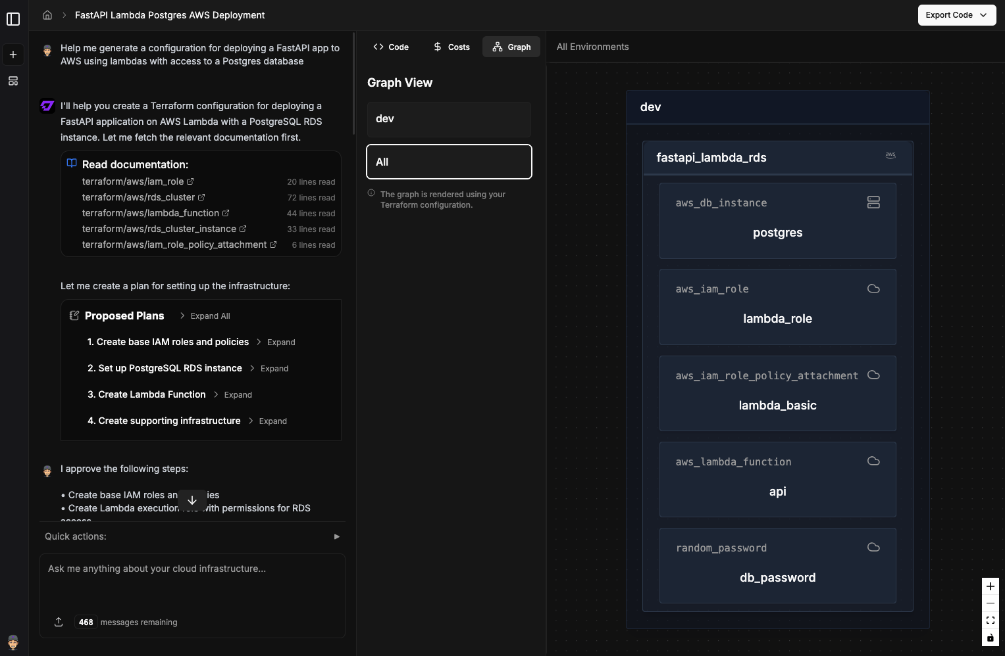Expand plan 1 Create base IAM roles
The width and height of the screenshot is (1005, 656).
click(276, 342)
